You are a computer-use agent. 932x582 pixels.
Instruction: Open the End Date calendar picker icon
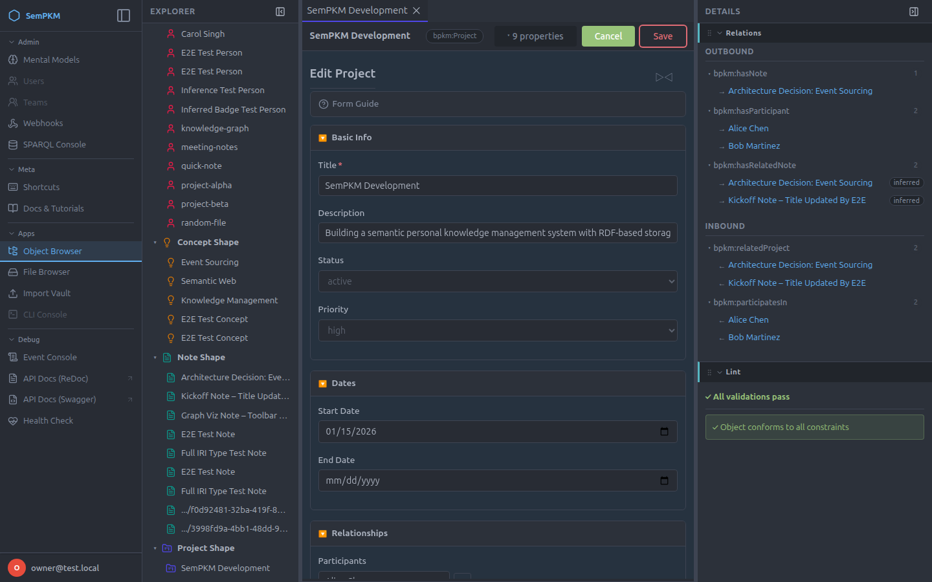coord(664,480)
